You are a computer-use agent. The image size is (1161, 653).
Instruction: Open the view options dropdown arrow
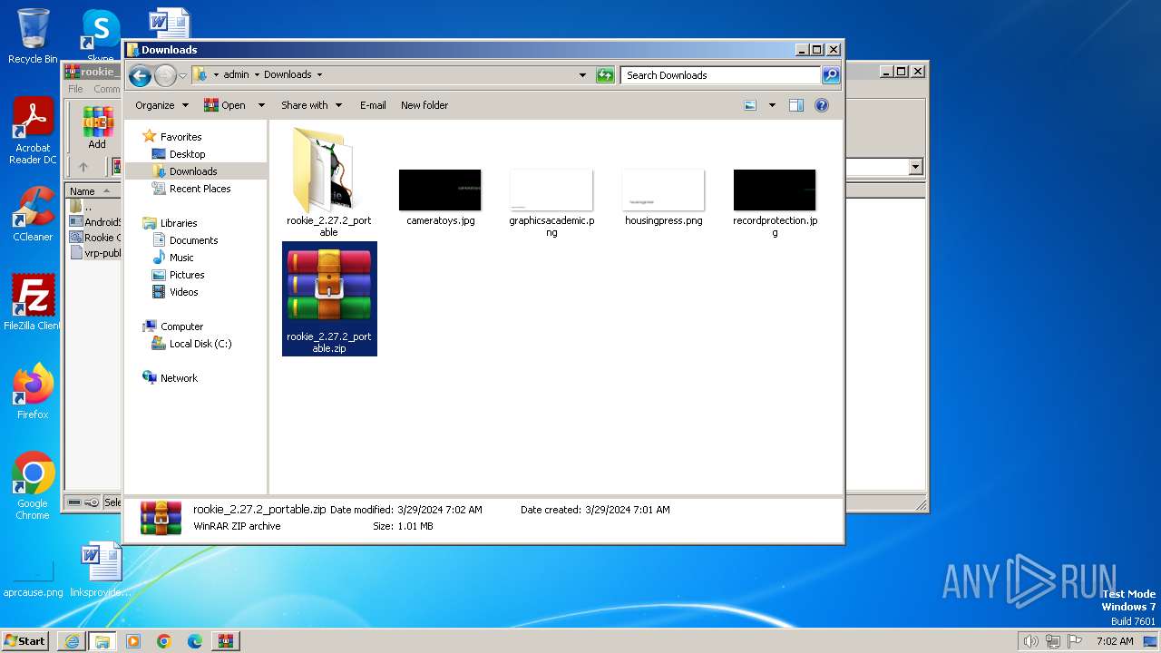point(772,105)
